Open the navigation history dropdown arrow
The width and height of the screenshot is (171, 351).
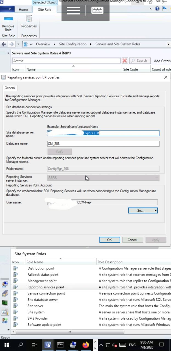[18, 44]
